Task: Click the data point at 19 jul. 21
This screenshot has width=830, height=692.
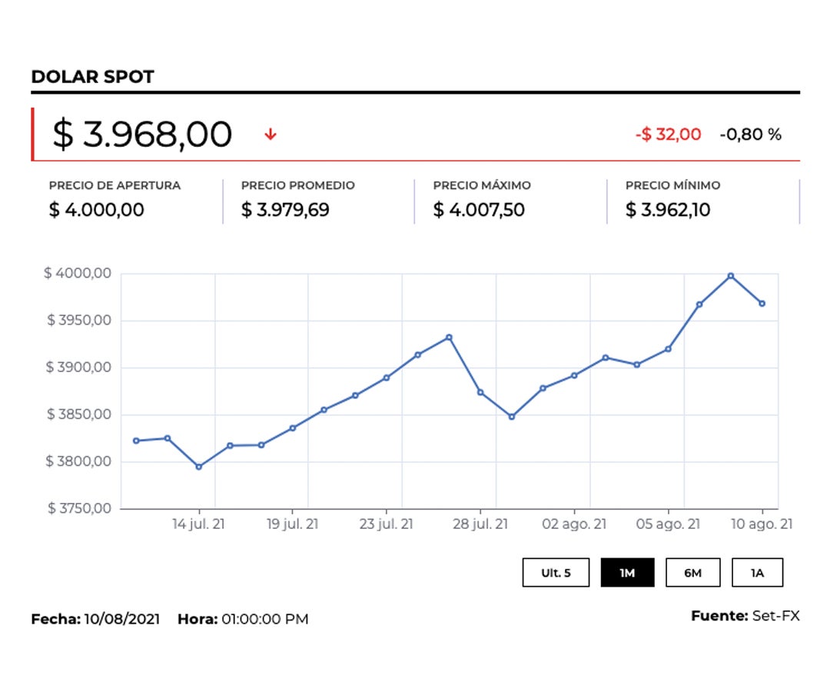Action: coord(293,428)
